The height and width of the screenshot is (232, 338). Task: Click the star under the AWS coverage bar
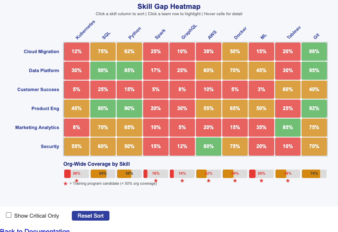coord(209,181)
